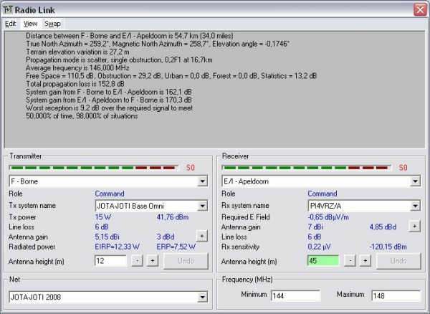Click the -0,65 dBµV/m required field value
Screen dimensions: 430x314
328,217
